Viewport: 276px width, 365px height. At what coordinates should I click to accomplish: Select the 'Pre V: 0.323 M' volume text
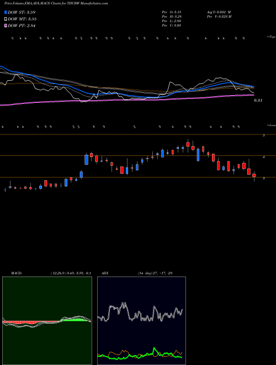tap(219, 17)
